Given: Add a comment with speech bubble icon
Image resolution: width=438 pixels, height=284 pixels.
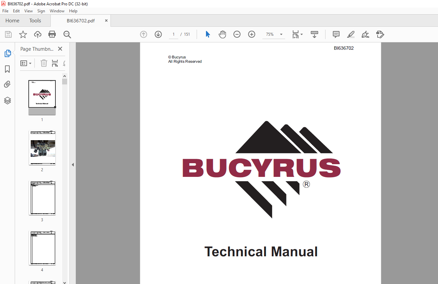Looking at the screenshot, I should pos(336,34).
